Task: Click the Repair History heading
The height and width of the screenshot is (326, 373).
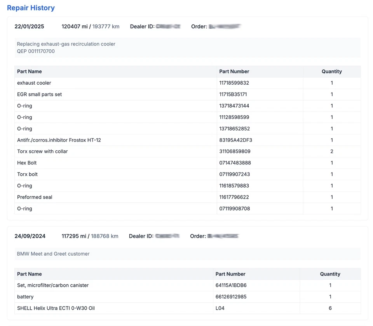Action: click(x=31, y=8)
